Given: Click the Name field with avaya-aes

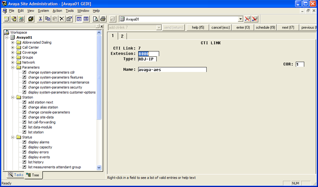Looking at the screenshot, I should tap(173, 69).
